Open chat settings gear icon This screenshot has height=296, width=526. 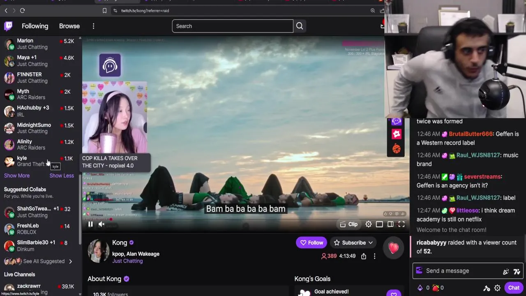497,288
